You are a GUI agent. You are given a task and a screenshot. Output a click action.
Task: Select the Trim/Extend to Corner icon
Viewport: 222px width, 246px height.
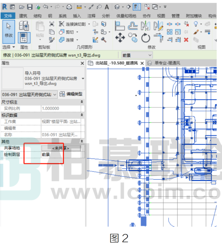point(158,38)
